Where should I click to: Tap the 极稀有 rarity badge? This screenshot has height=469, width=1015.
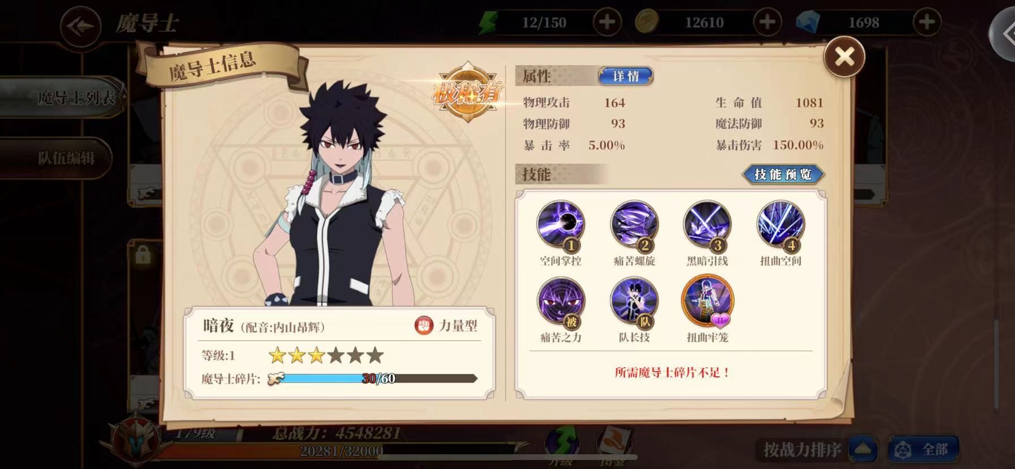pyautogui.click(x=468, y=92)
